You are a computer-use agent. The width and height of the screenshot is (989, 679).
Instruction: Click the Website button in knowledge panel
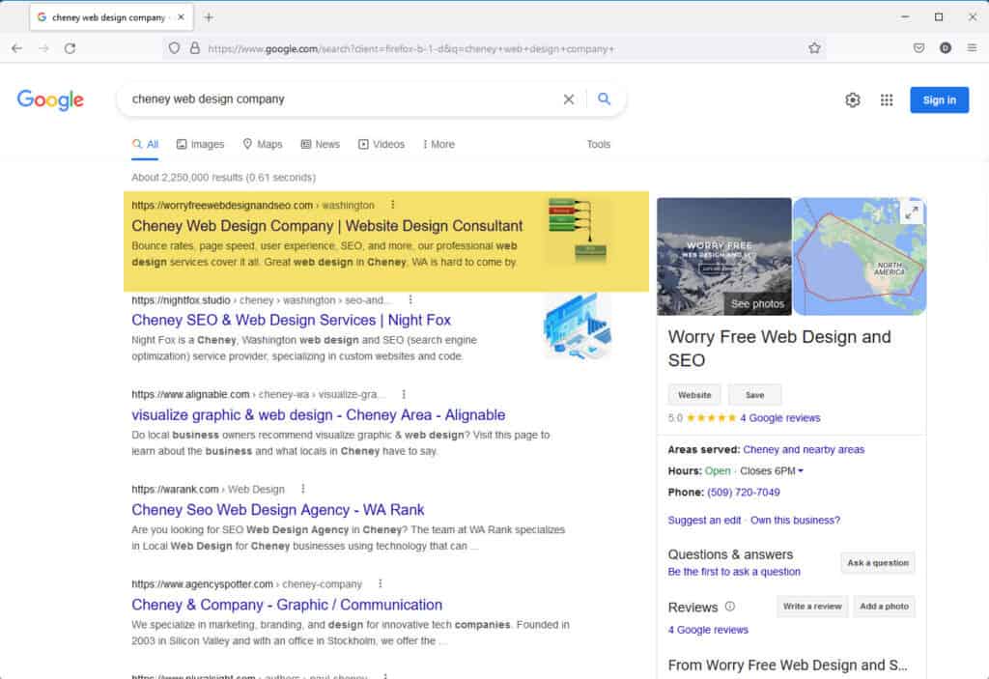point(694,395)
